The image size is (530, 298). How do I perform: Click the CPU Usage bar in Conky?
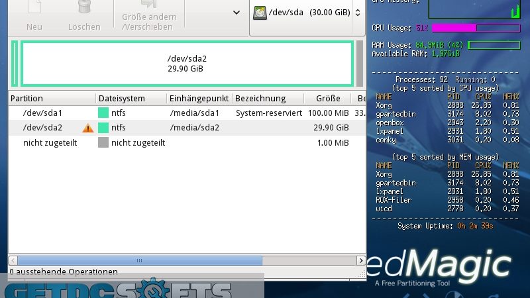coord(476,28)
